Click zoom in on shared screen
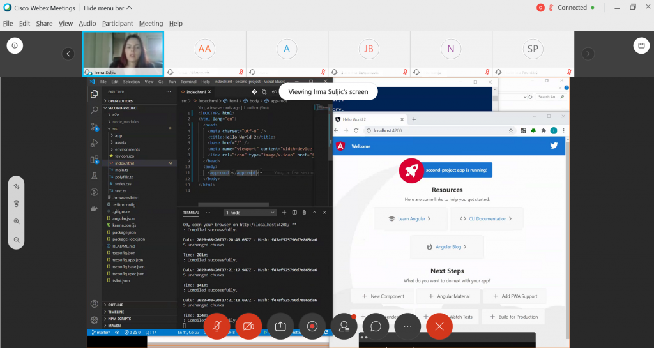654x348 pixels. (17, 222)
